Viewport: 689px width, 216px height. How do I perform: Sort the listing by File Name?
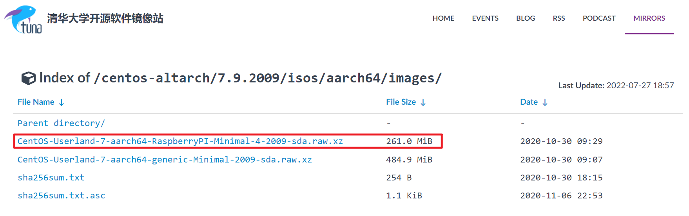point(36,102)
